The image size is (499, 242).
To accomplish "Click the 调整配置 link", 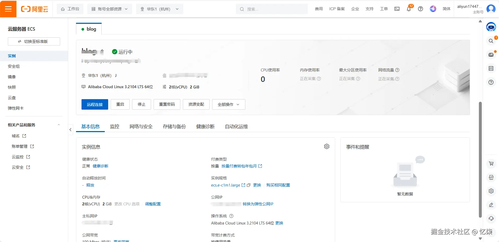I will point(153,204).
